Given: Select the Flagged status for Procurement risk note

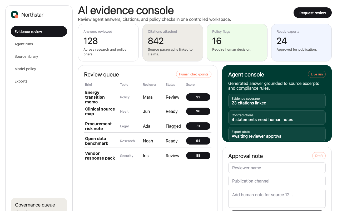Looking at the screenshot, I should pyautogui.click(x=174, y=126).
